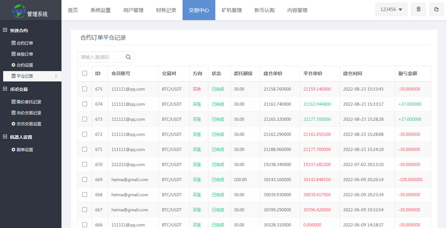Click the list icon beside 体验订单
Viewport: 448px width, 228px height.
tap(13, 54)
